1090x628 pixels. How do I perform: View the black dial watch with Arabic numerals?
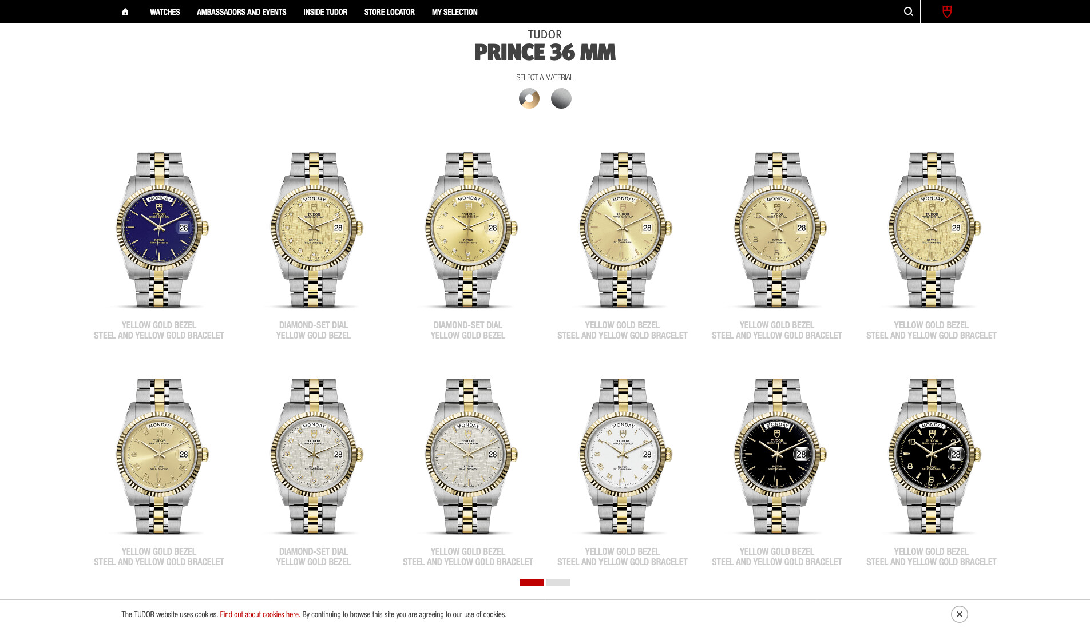pyautogui.click(x=932, y=456)
